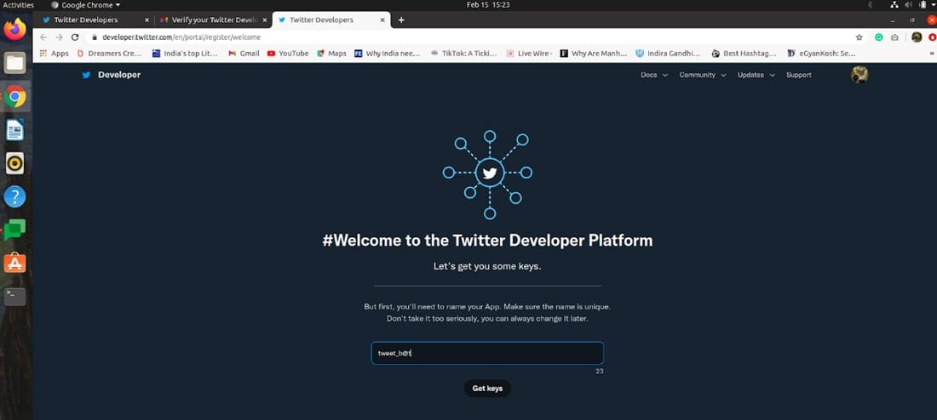Open the TikTok: A Ticki... bookmark
Viewport: 937px width, 420px height.
463,53
